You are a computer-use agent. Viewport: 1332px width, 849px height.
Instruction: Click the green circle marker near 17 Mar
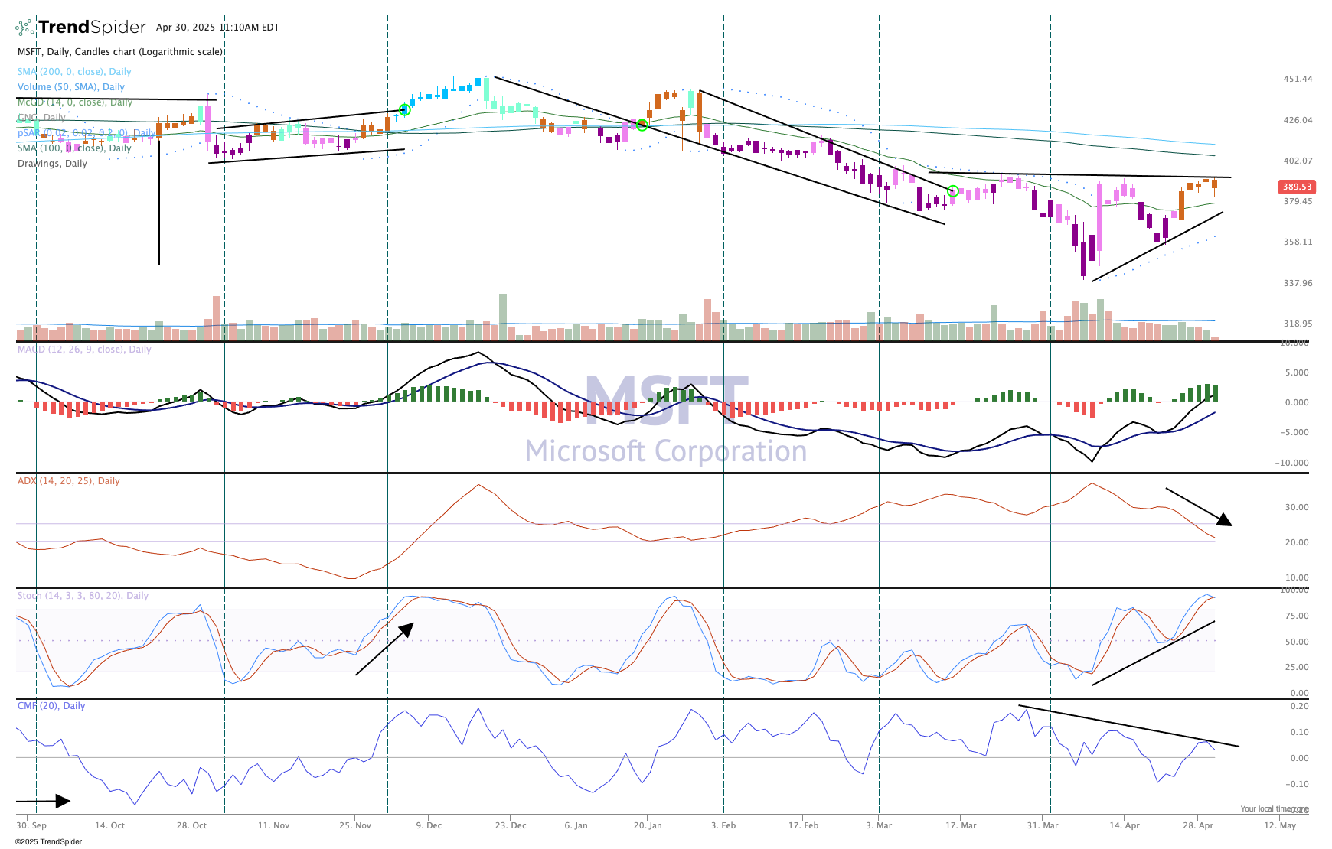click(953, 191)
